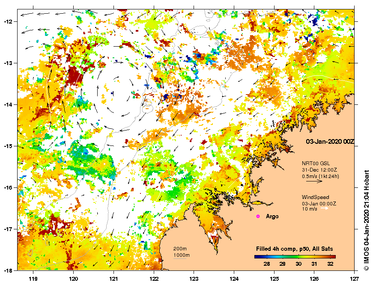This screenshot has height=285, width=373.
Task: Click the '127' longitude axis label
Action: (x=355, y=279)
